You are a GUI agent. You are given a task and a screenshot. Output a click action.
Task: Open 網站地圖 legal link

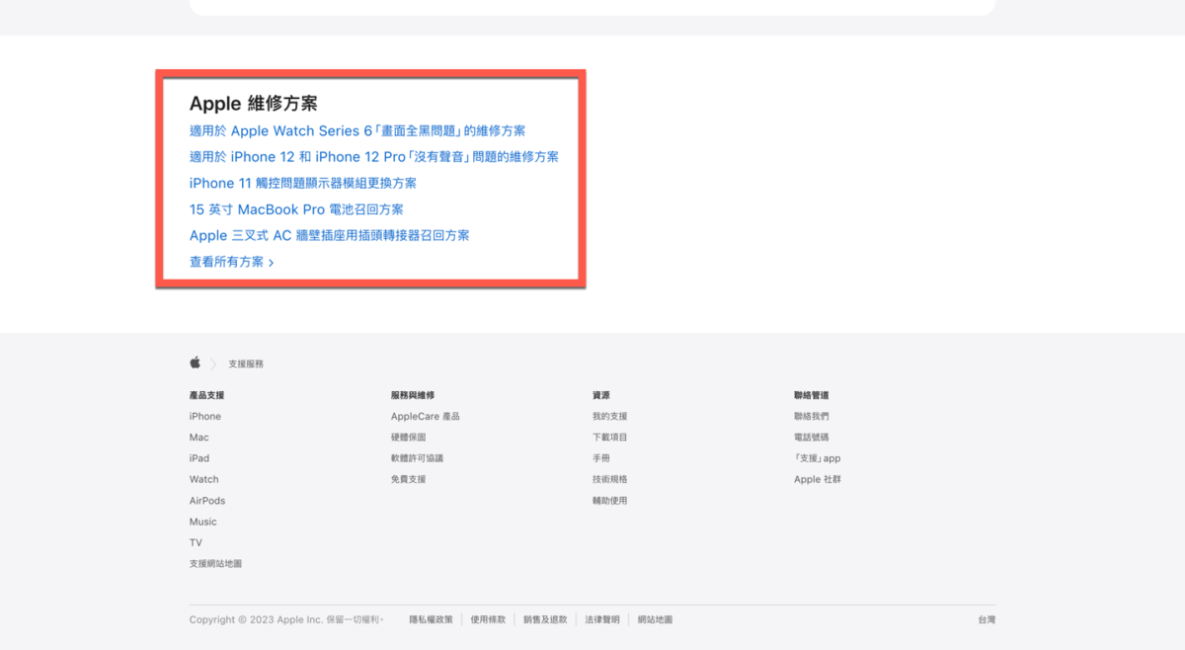click(655, 619)
